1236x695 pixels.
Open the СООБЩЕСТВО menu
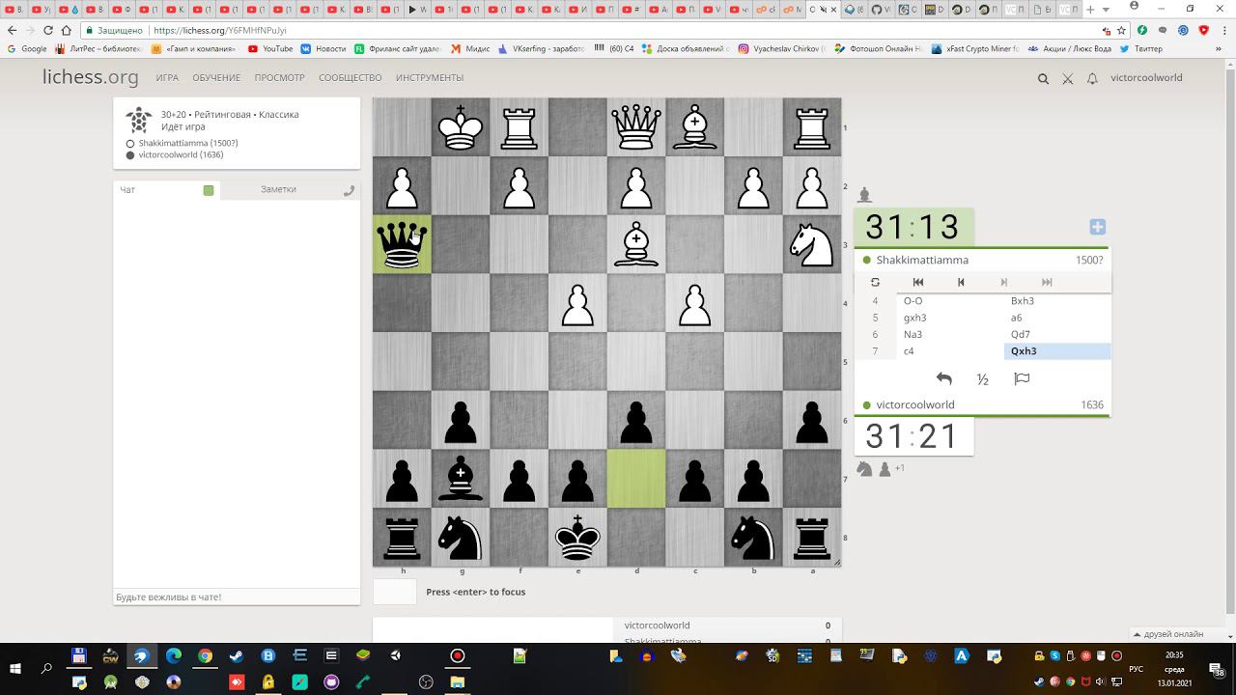tap(351, 78)
